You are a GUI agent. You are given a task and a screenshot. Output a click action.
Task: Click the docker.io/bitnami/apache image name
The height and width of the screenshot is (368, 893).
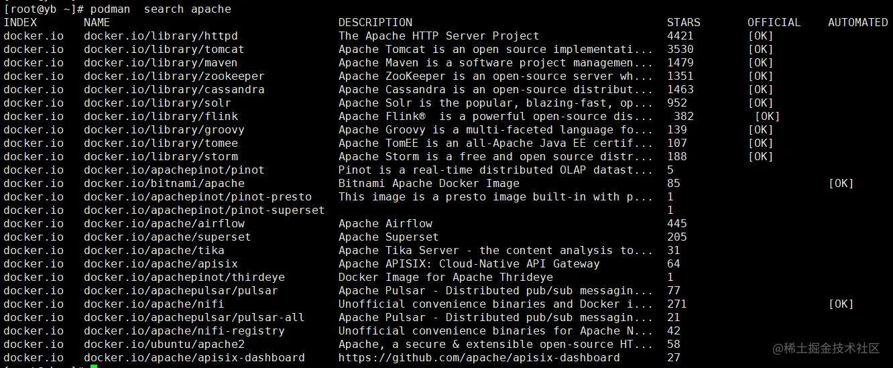pyautogui.click(x=164, y=184)
